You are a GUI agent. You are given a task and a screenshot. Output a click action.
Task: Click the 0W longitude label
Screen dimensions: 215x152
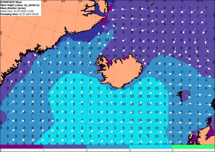(x=182, y=1)
